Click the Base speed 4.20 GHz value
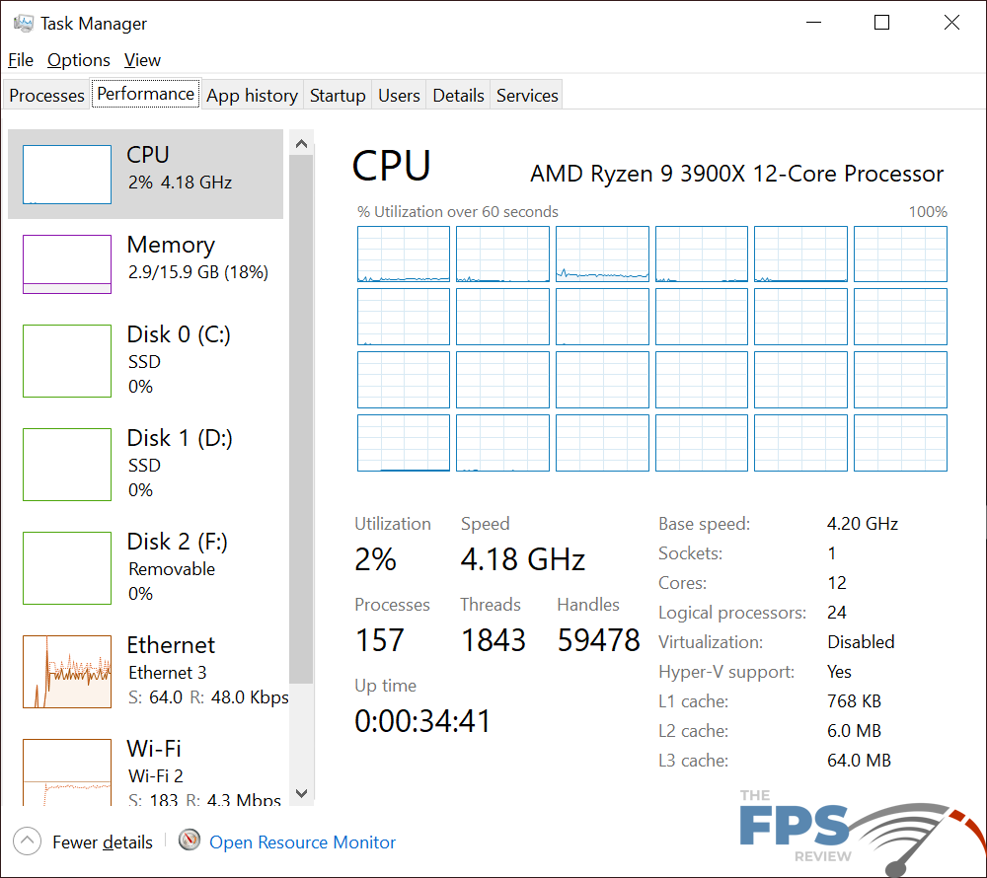This screenshot has width=987, height=878. pyautogui.click(x=863, y=524)
